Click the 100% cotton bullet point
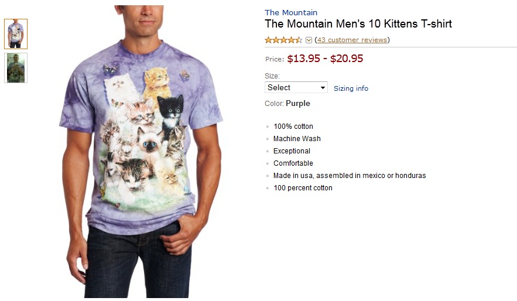This screenshot has height=301, width=517. 293,126
